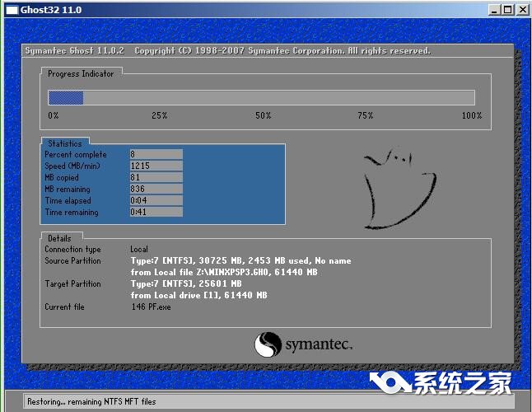532x412 pixels.
Task: Close the Ghost32 11.0 window
Action: [523, 10]
